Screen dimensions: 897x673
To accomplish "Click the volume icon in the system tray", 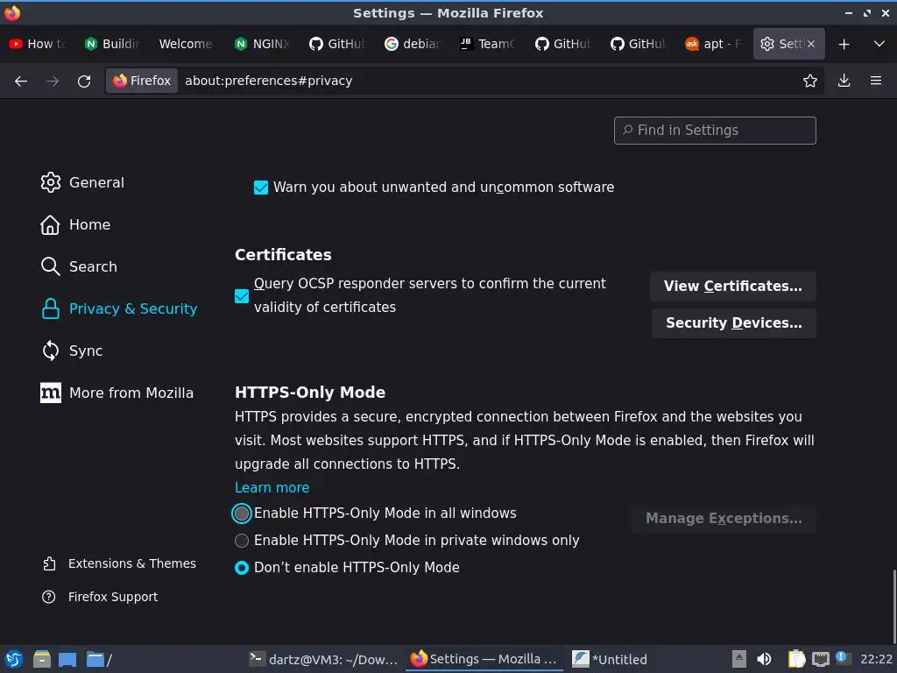I will (764, 659).
